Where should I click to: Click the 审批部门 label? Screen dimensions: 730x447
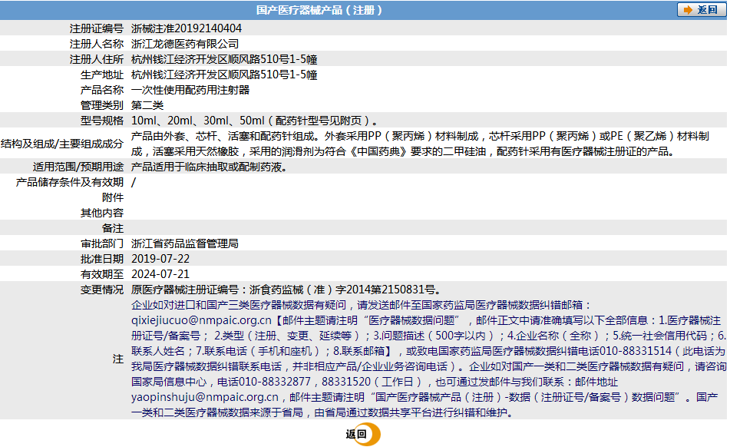[102, 243]
